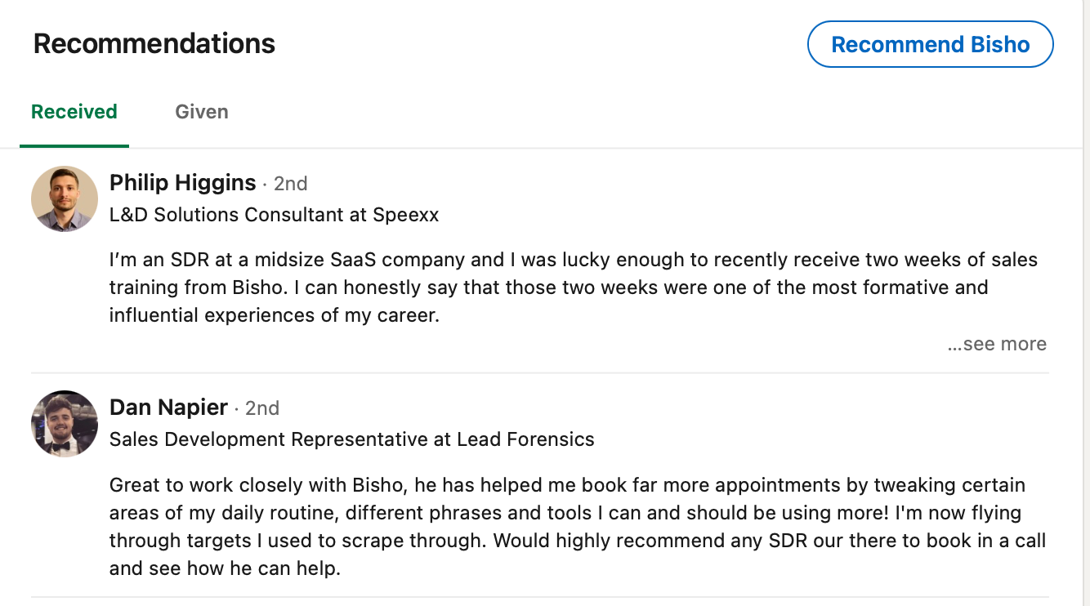Select the Received tab
The height and width of the screenshot is (606, 1090).
pyautogui.click(x=74, y=112)
